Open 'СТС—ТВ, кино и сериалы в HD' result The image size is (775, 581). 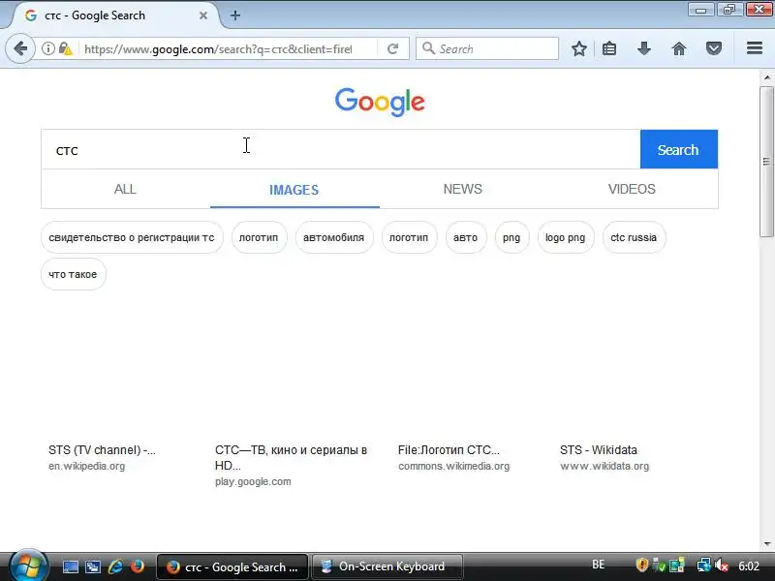pos(292,457)
